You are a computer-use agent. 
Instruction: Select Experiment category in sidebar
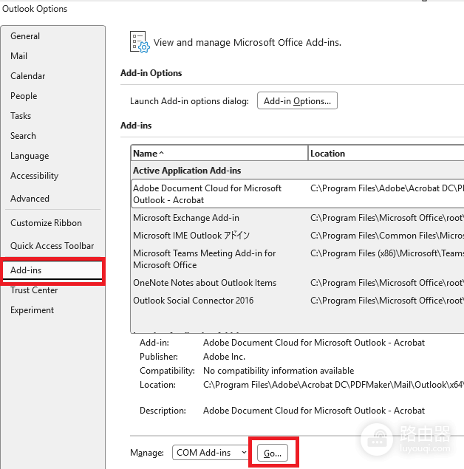tap(33, 310)
